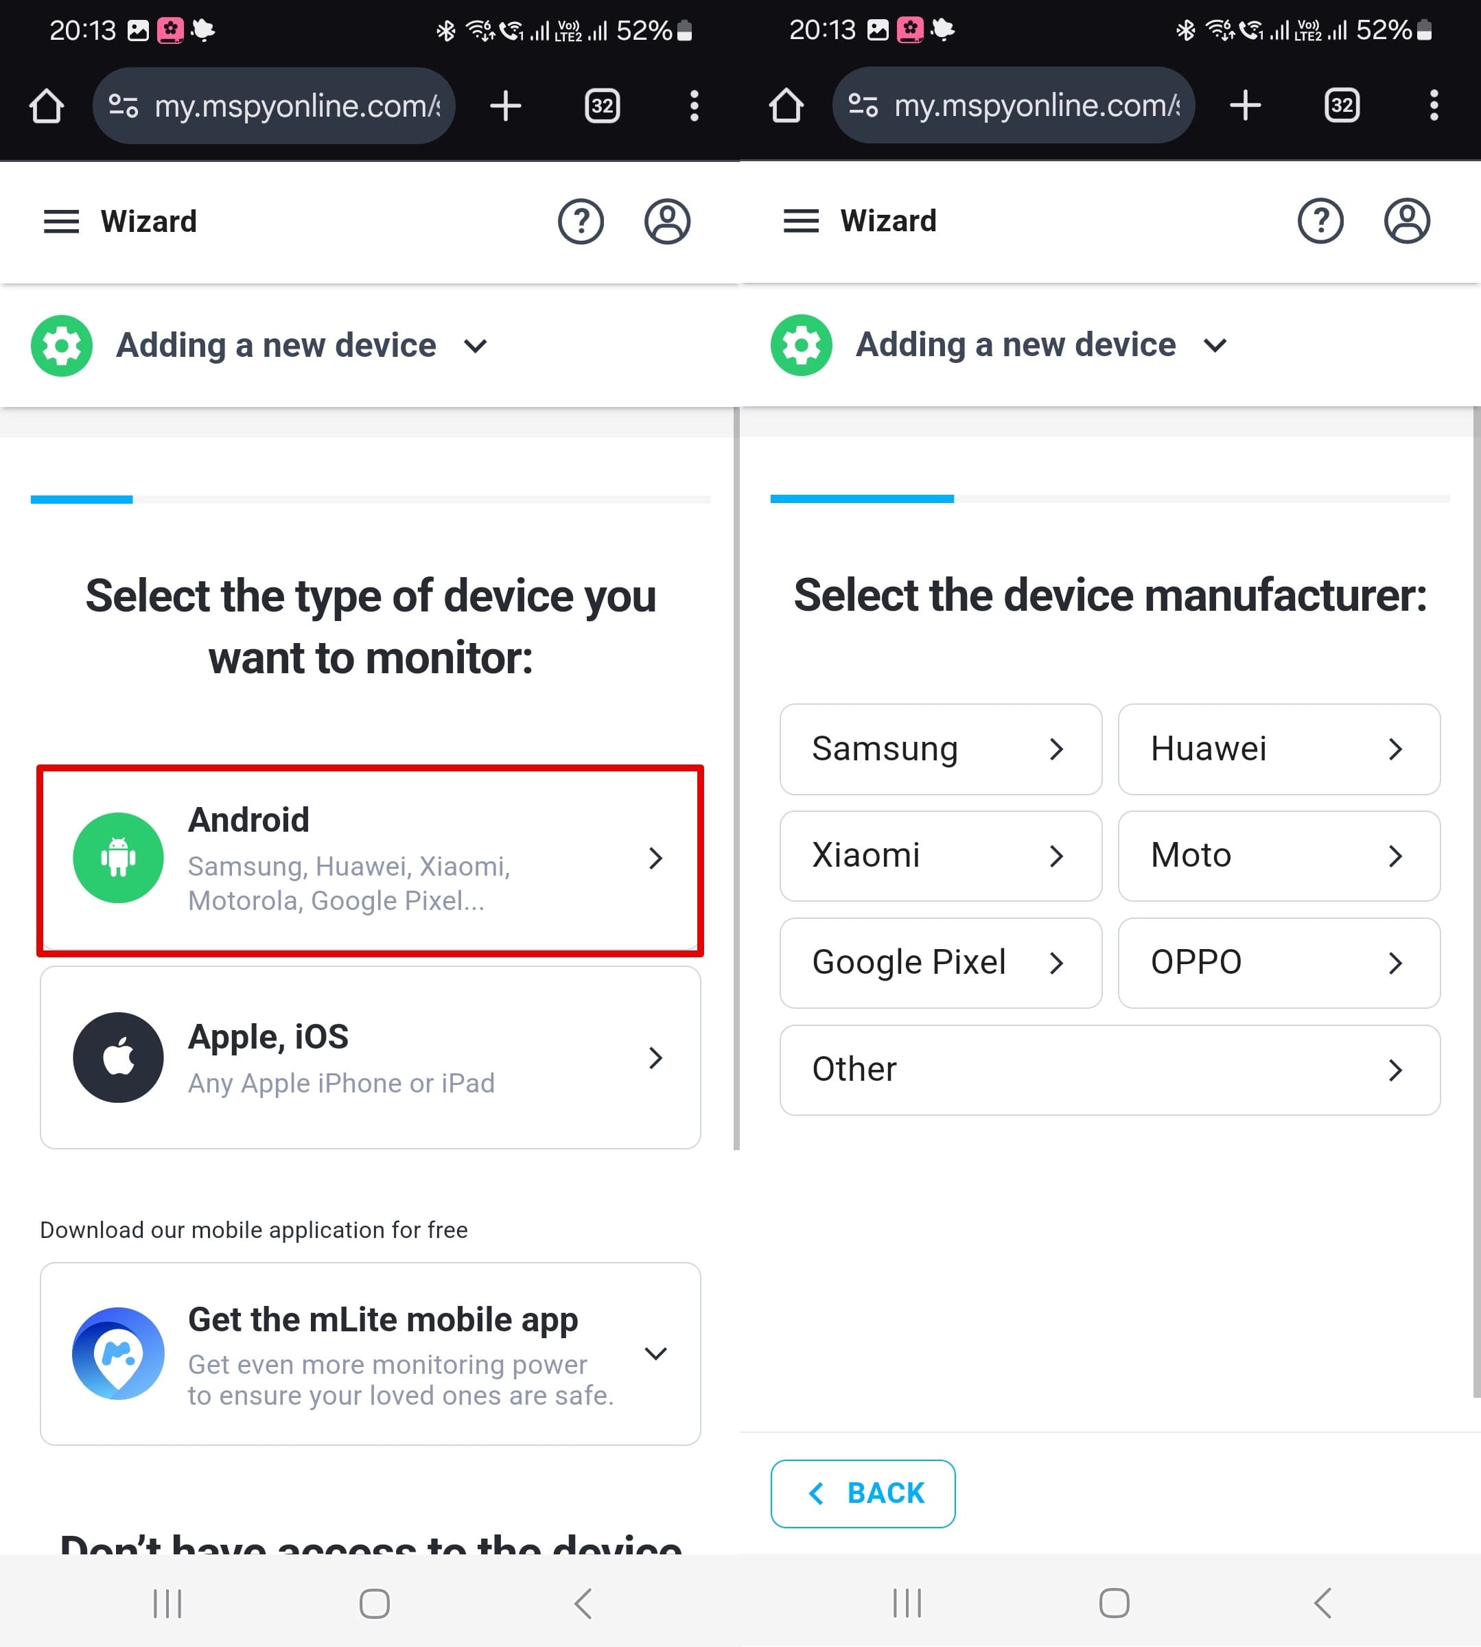Expand Adding a new device dropdown, right screen
Viewport: 1481px width, 1647px height.
pos(1215,345)
